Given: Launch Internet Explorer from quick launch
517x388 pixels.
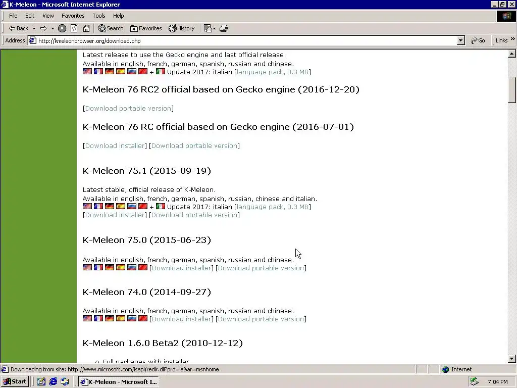Looking at the screenshot, I should pos(53,382).
